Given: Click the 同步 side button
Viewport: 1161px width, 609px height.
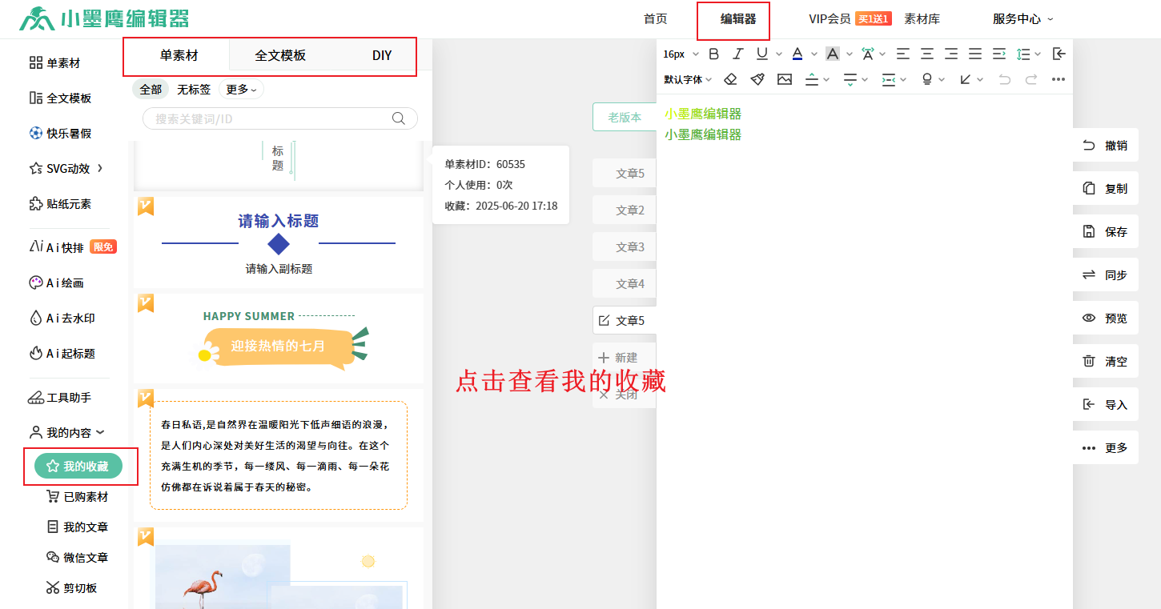Looking at the screenshot, I should point(1105,275).
